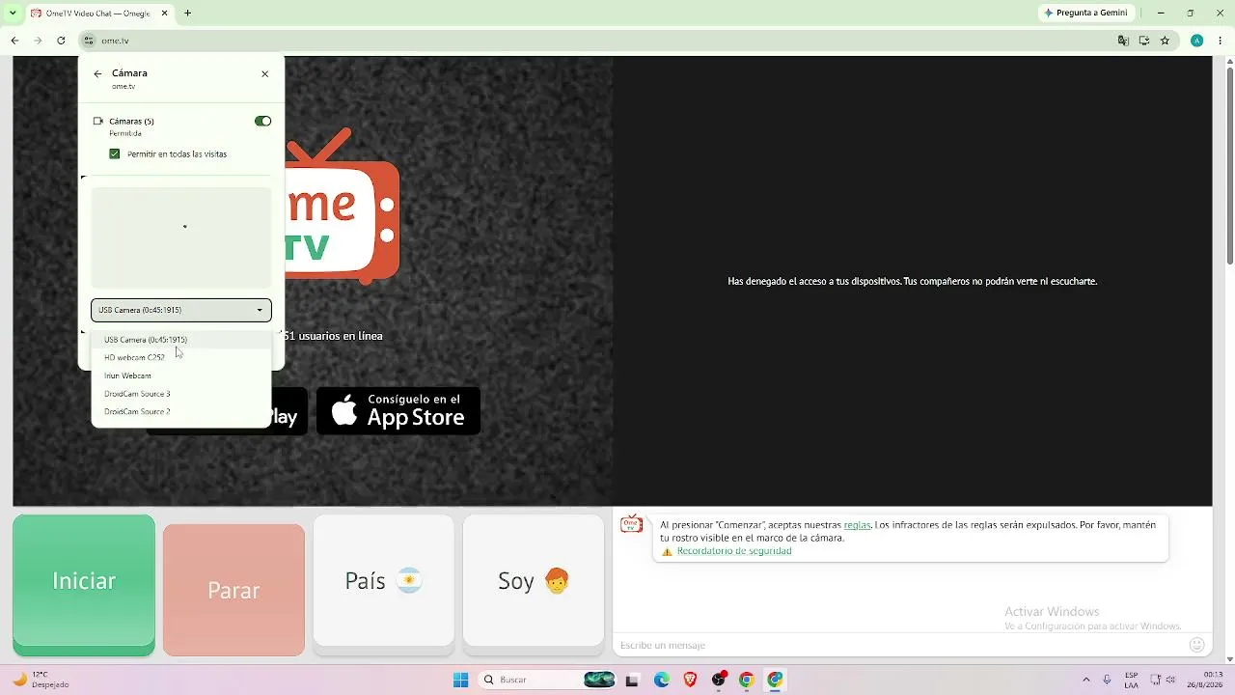
Task: Close the Cámara permission panel
Action: click(265, 73)
